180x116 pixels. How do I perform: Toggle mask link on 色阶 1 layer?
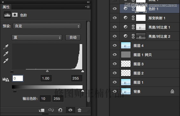click(x=133, y=9)
